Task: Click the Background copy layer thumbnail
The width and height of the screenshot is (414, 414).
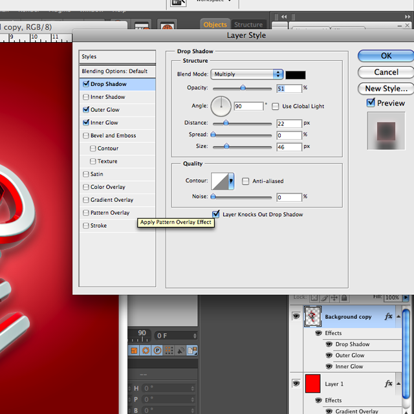Action: (312, 316)
